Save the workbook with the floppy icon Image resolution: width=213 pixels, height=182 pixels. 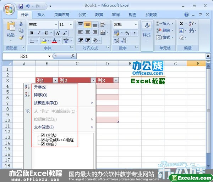point(21,6)
